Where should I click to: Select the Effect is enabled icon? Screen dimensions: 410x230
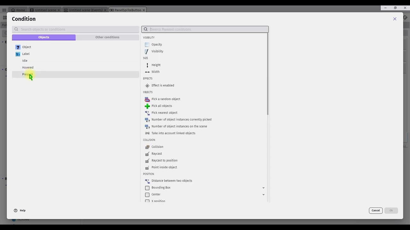point(147,86)
